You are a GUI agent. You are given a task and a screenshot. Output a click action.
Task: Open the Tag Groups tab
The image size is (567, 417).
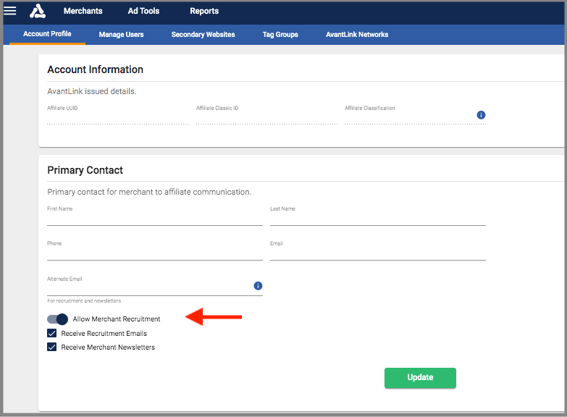(x=280, y=34)
